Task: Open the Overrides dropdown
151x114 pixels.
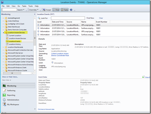Action: point(34,10)
